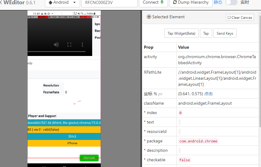261x167 pixels.
Task: Click the Tap button
Action: (x=206, y=33)
